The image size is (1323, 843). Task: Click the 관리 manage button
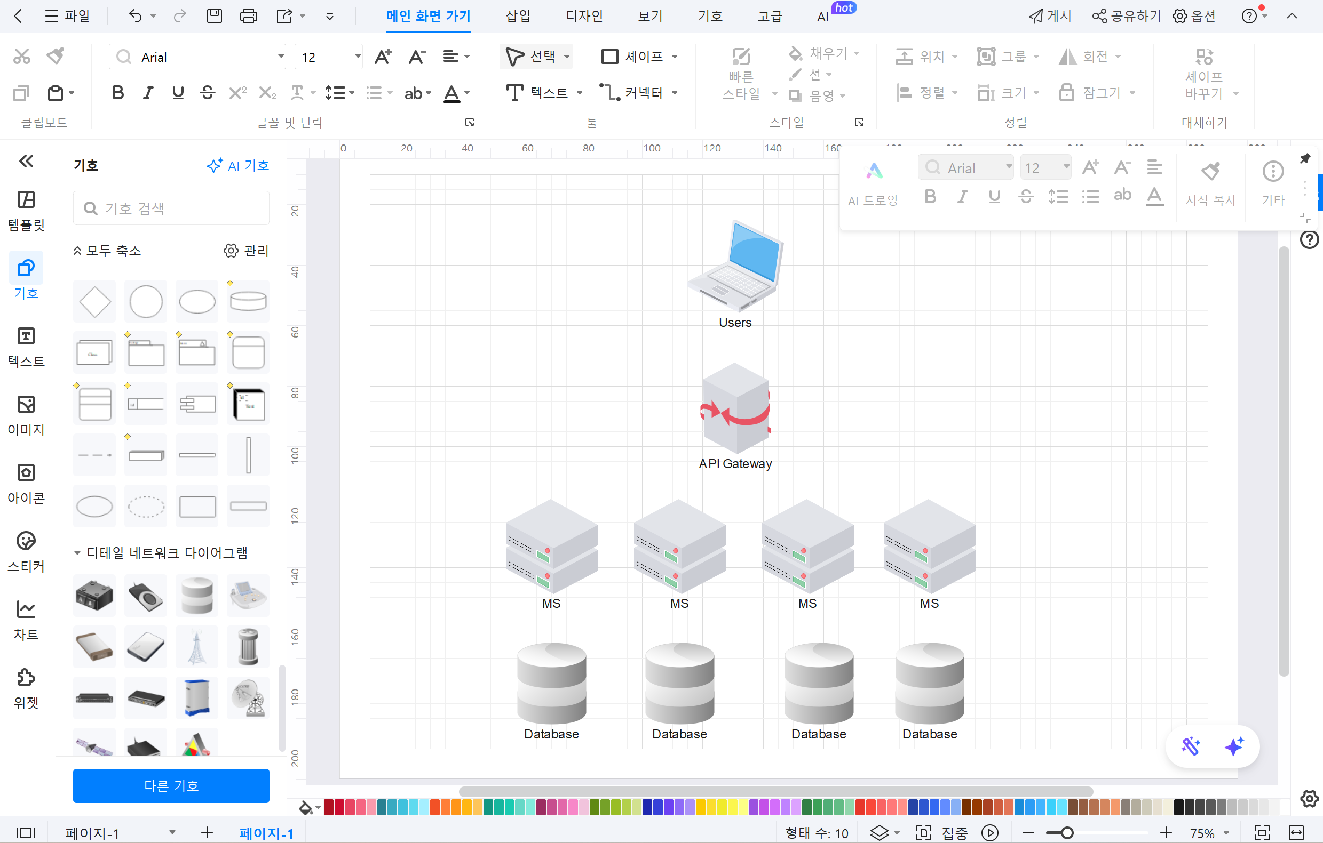(x=245, y=250)
